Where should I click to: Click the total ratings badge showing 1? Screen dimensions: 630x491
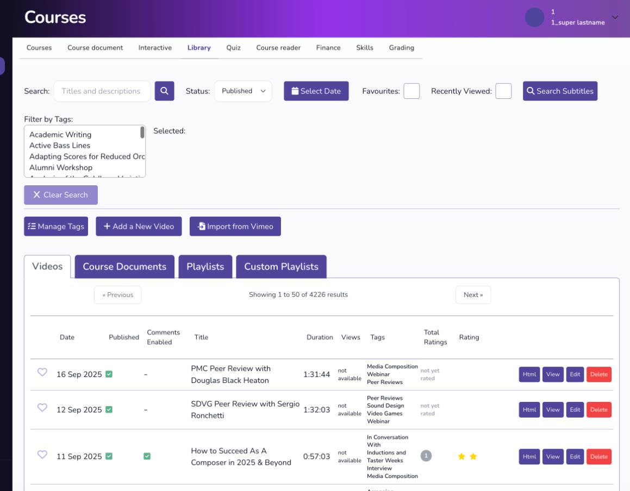click(426, 456)
